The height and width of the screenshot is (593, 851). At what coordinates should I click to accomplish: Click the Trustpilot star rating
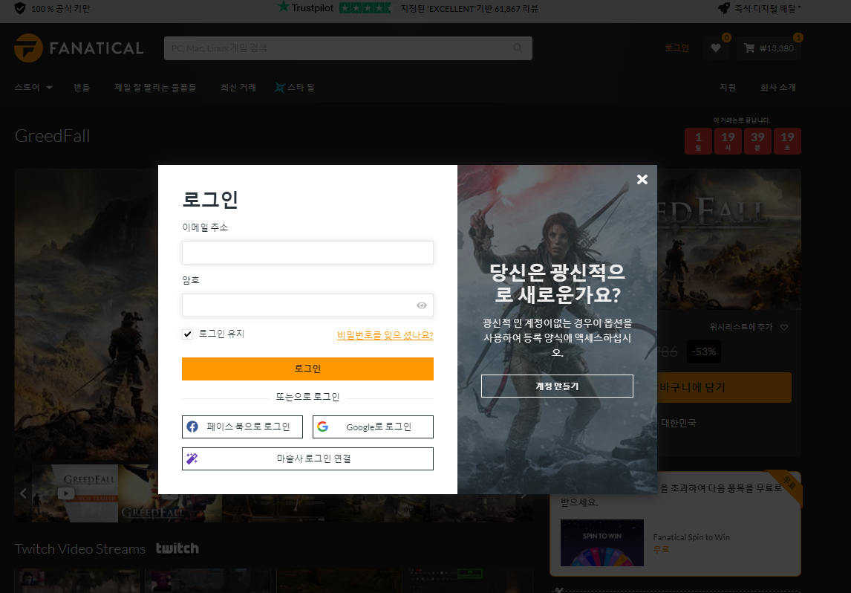click(x=365, y=8)
